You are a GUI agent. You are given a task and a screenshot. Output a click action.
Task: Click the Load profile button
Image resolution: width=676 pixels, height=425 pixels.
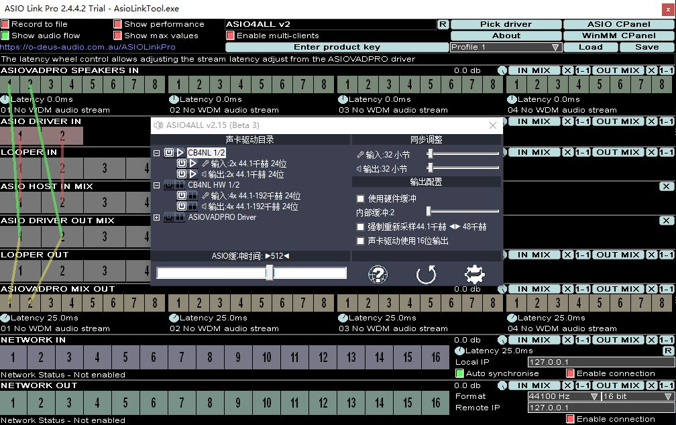point(591,47)
